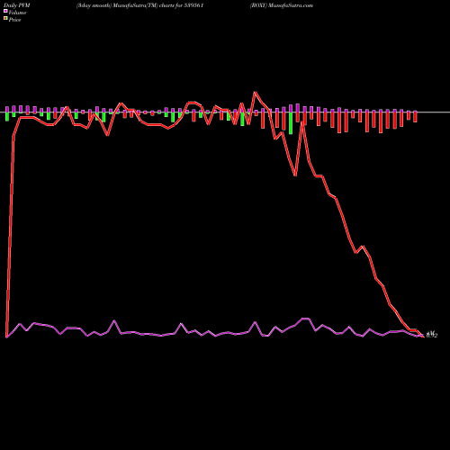Click the Daily PVM title text
The height and width of the screenshot is (450, 450).
click(x=17, y=5)
